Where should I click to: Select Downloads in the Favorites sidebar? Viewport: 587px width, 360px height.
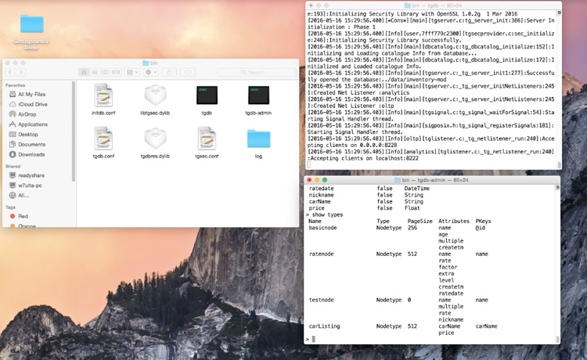coord(31,154)
